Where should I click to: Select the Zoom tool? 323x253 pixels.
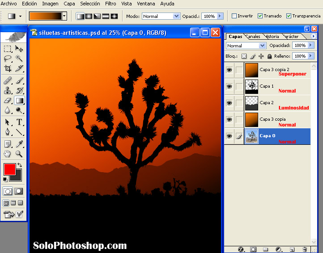(19, 154)
